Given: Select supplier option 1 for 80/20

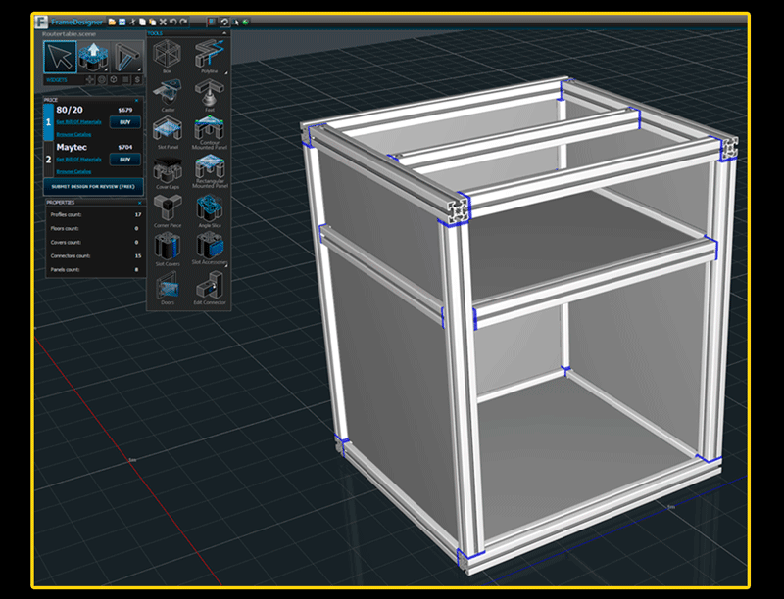Looking at the screenshot, I should tap(49, 121).
